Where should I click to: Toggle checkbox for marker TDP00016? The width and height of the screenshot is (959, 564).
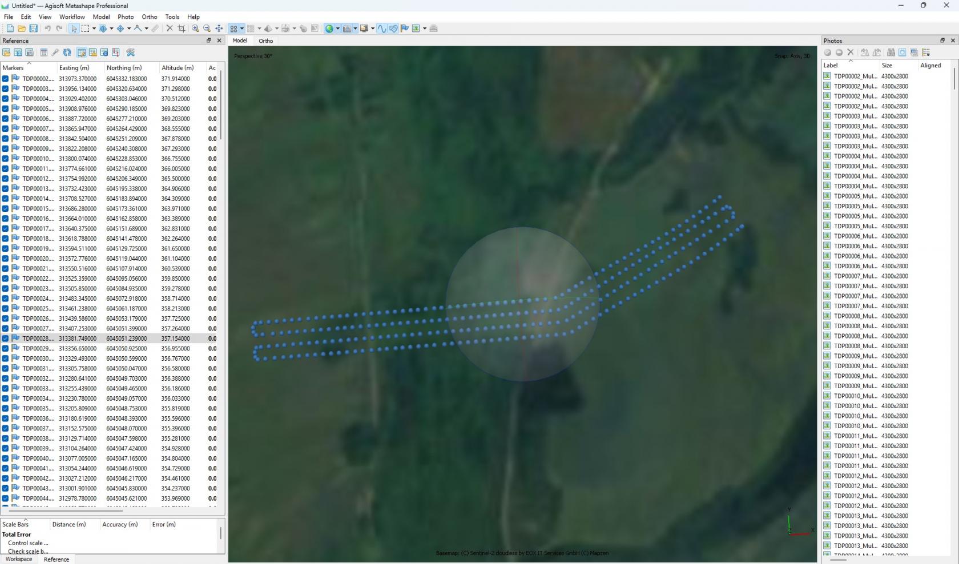(x=5, y=219)
